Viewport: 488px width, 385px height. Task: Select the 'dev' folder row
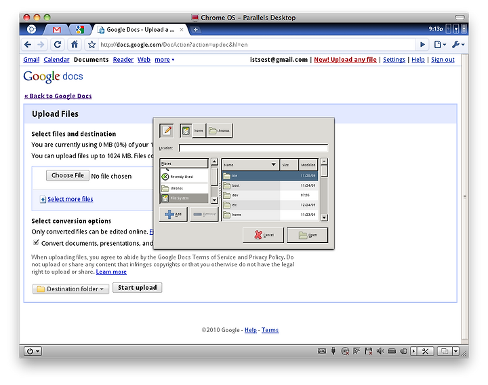coord(270,195)
